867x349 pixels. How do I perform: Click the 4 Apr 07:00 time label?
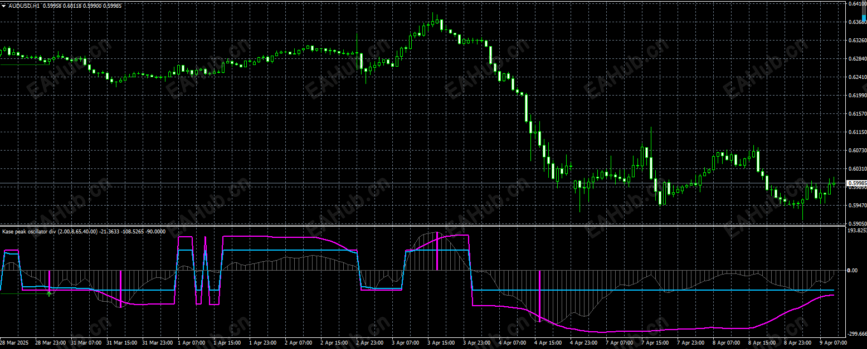point(513,343)
